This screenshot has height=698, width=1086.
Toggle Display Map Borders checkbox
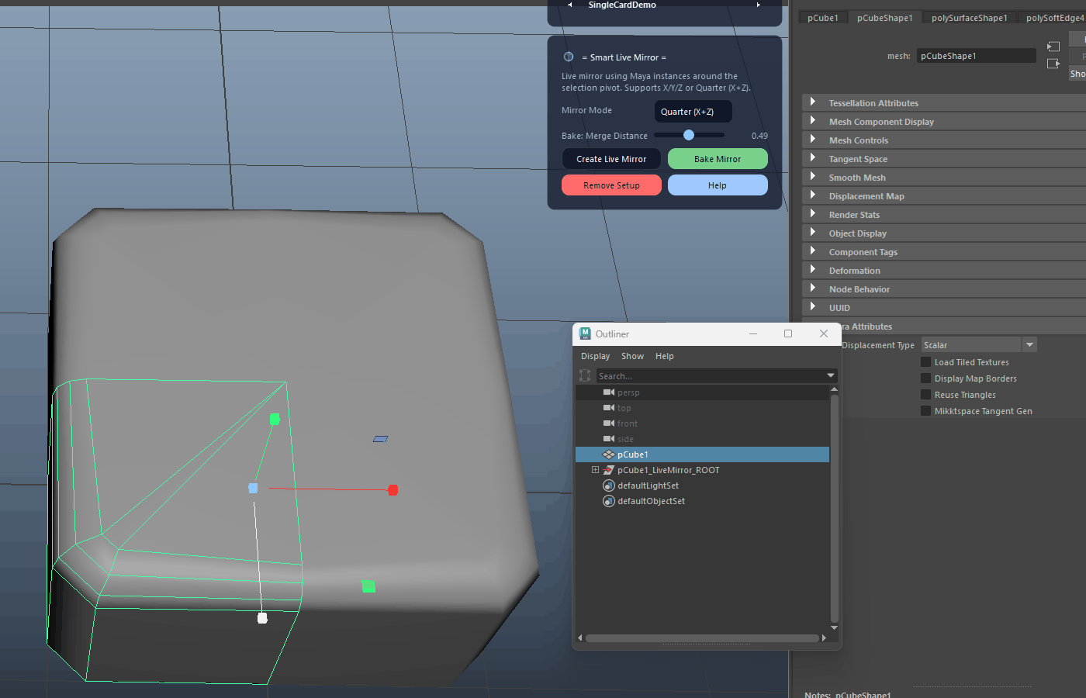pos(925,378)
